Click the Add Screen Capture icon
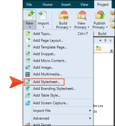115x126 pixels. click(x=28, y=103)
